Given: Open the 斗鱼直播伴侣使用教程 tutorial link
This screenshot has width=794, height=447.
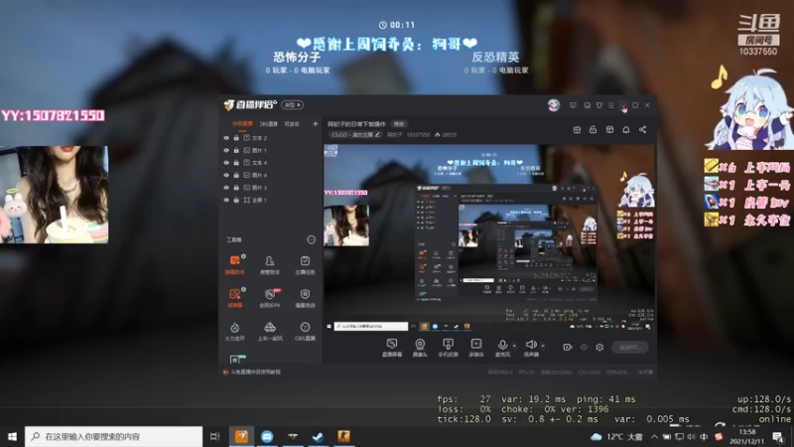Looking at the screenshot, I should tap(255, 372).
